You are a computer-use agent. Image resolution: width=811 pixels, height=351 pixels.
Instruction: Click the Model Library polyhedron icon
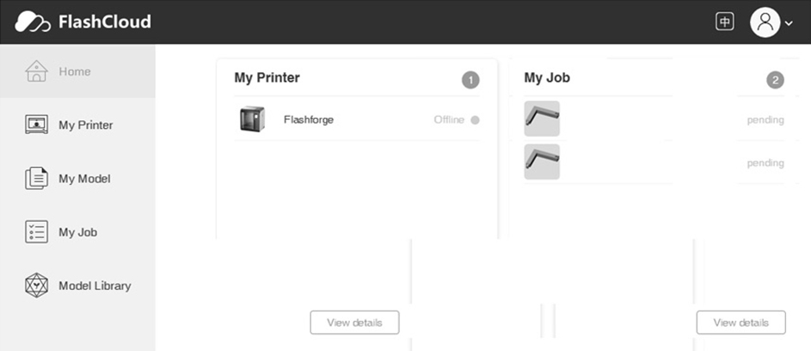click(36, 286)
